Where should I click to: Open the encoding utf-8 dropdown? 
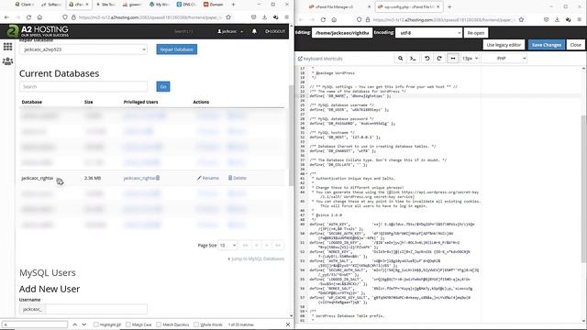pyautogui.click(x=428, y=33)
